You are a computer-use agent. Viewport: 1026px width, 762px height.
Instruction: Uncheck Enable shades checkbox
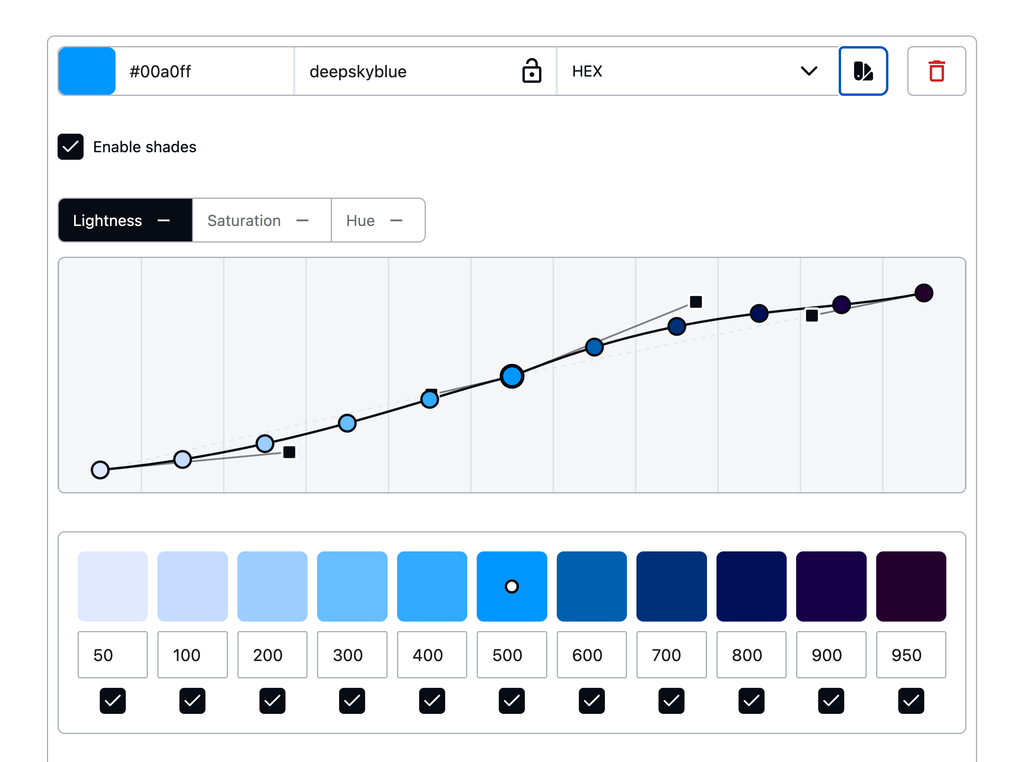[71, 147]
